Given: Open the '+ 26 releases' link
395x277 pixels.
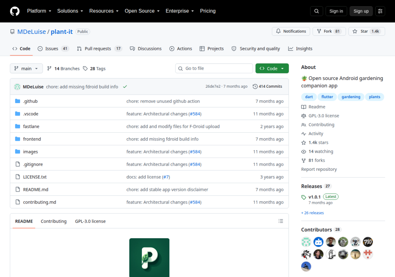Looking at the screenshot, I should [312, 213].
